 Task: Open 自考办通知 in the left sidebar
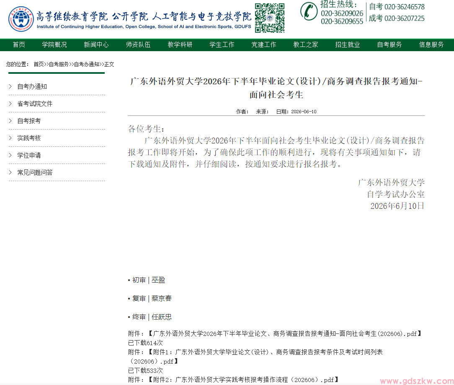32,87
